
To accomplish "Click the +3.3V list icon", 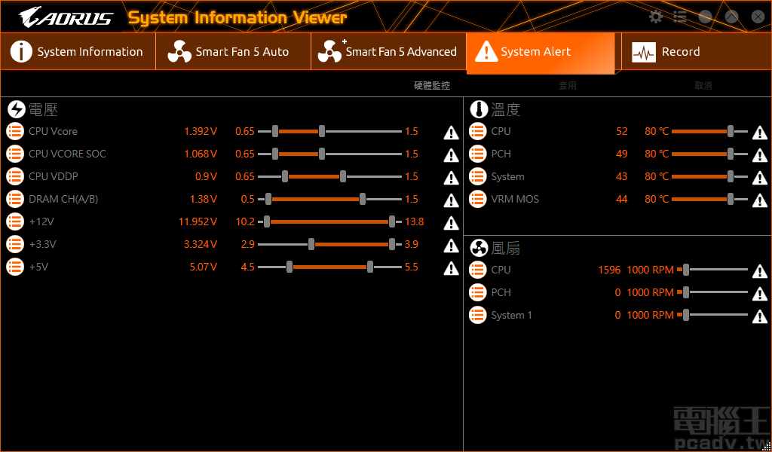I will coord(15,244).
